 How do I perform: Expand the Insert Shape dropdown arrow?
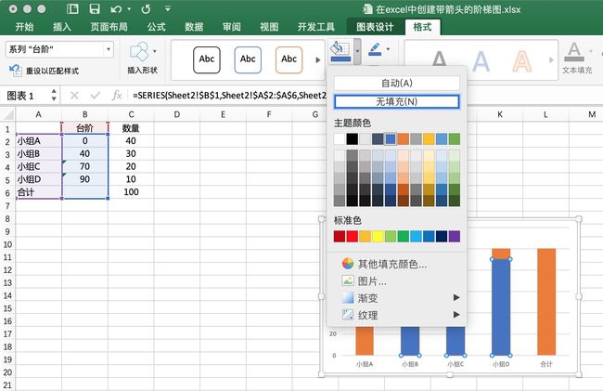pyautogui.click(x=155, y=51)
